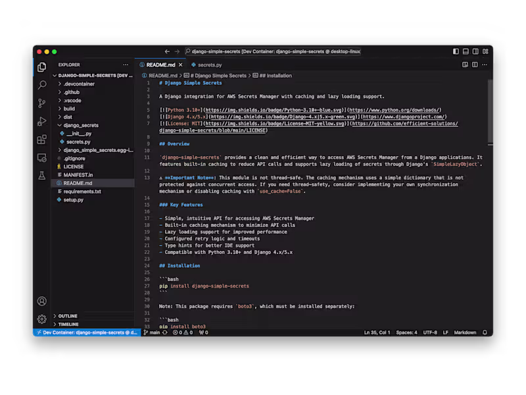Image resolution: width=526 pixels, height=395 pixels.
Task: Open editor More Actions ellipsis
Action: [485, 65]
